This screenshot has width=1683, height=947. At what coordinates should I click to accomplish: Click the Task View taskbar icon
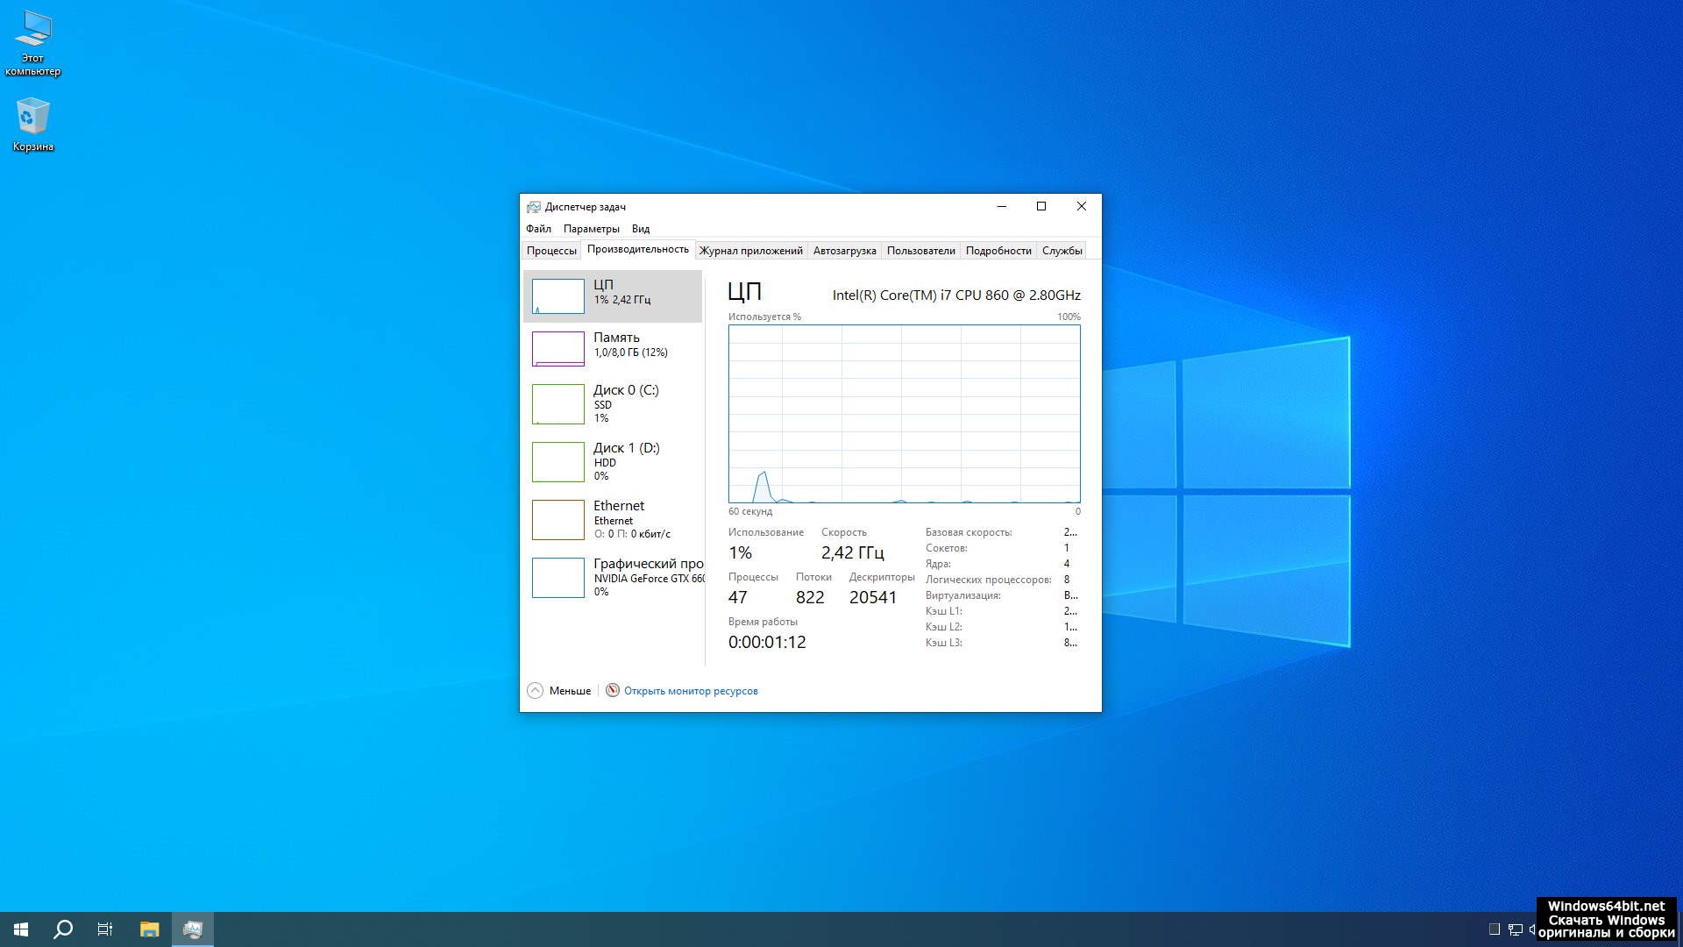(x=105, y=929)
